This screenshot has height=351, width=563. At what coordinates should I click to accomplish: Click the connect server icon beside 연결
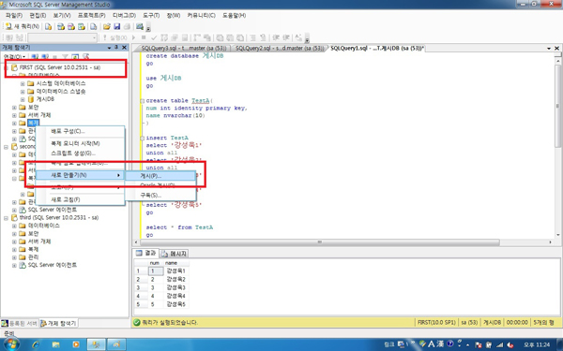click(x=35, y=56)
